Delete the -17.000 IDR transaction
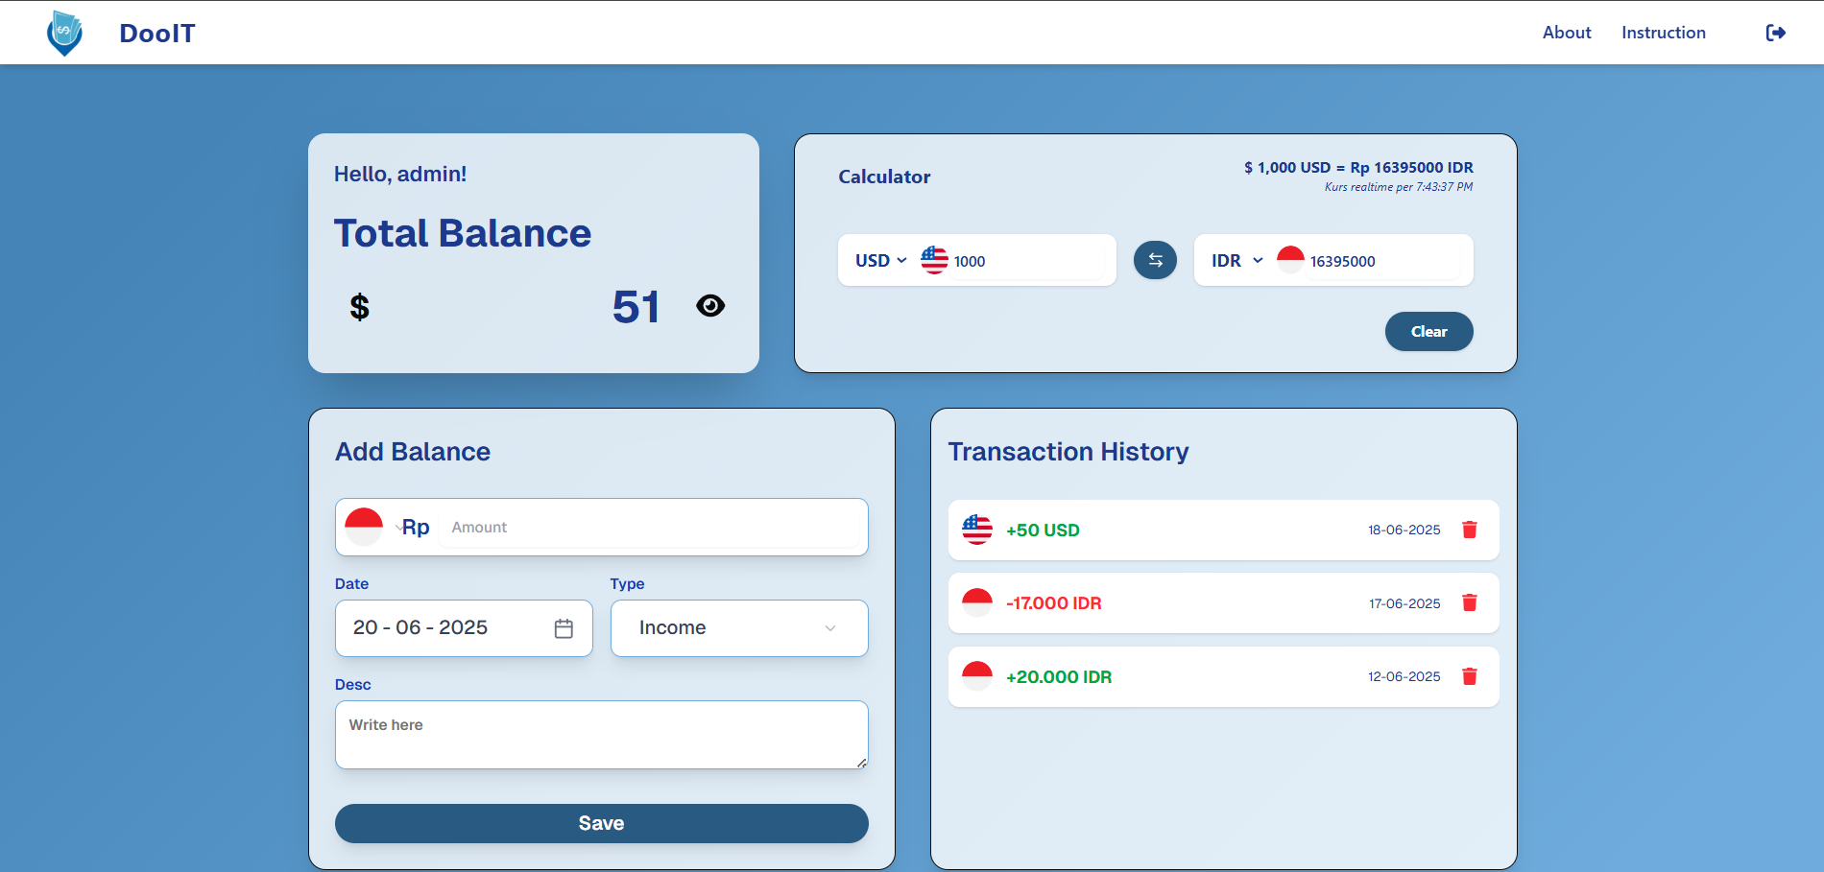The width and height of the screenshot is (1824, 872). click(x=1469, y=602)
